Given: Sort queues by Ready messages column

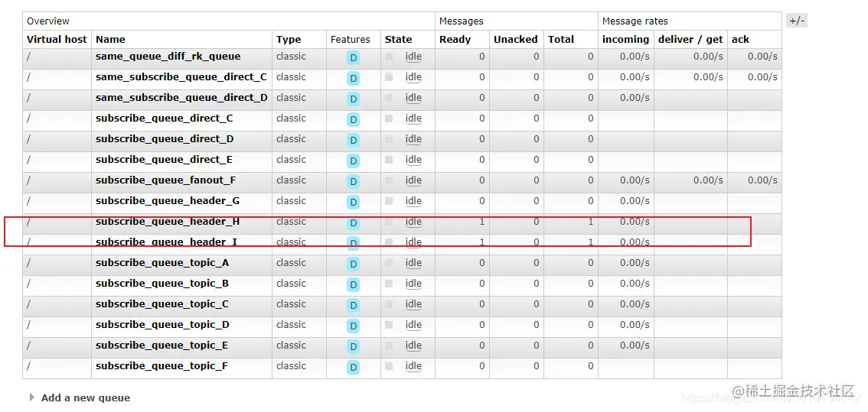Looking at the screenshot, I should click(455, 39).
